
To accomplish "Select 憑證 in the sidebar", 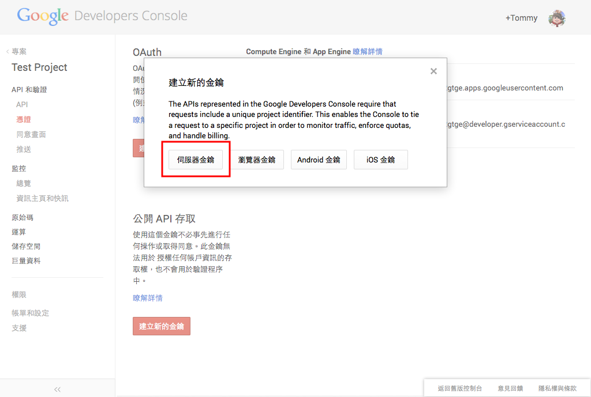I will coord(24,119).
